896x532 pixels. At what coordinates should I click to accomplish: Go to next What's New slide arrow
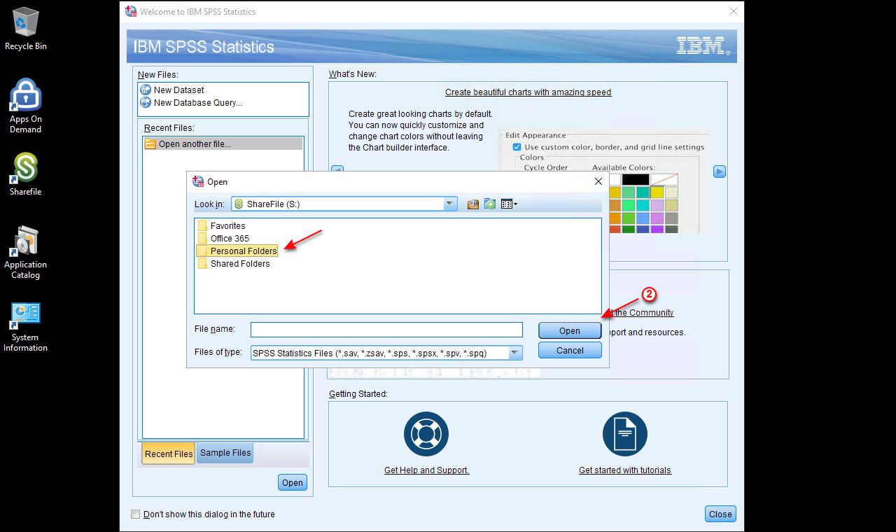[x=720, y=171]
